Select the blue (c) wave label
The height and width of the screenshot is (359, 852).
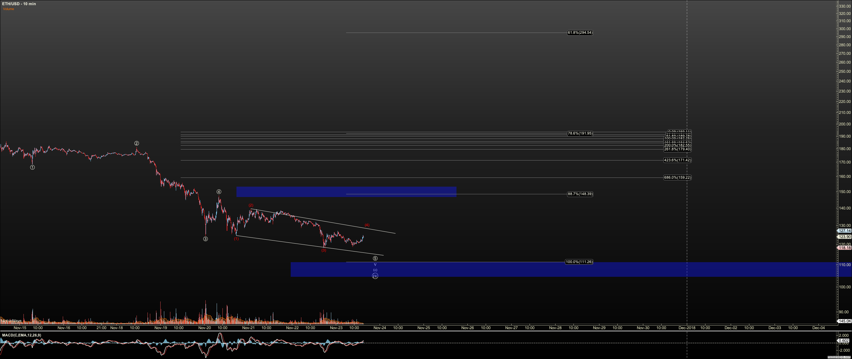tap(375, 270)
